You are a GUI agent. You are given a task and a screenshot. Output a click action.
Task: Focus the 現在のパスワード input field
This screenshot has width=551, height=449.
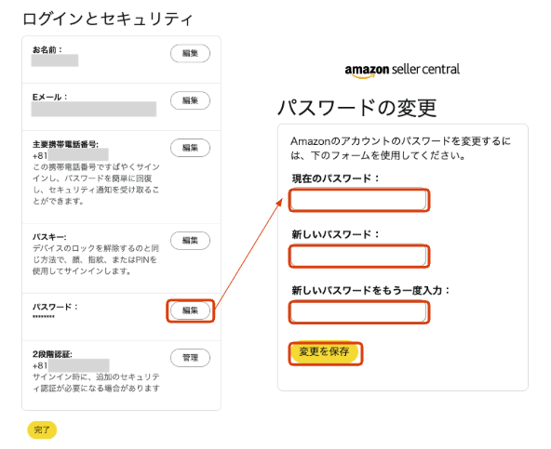point(358,200)
